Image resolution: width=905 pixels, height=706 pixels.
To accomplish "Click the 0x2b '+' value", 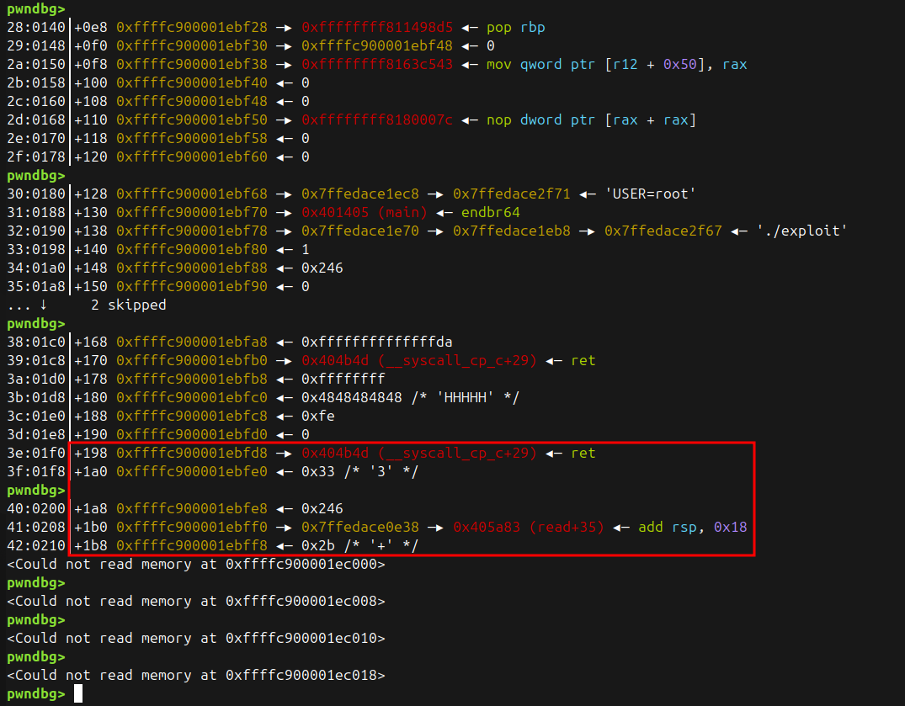I will click(x=359, y=546).
